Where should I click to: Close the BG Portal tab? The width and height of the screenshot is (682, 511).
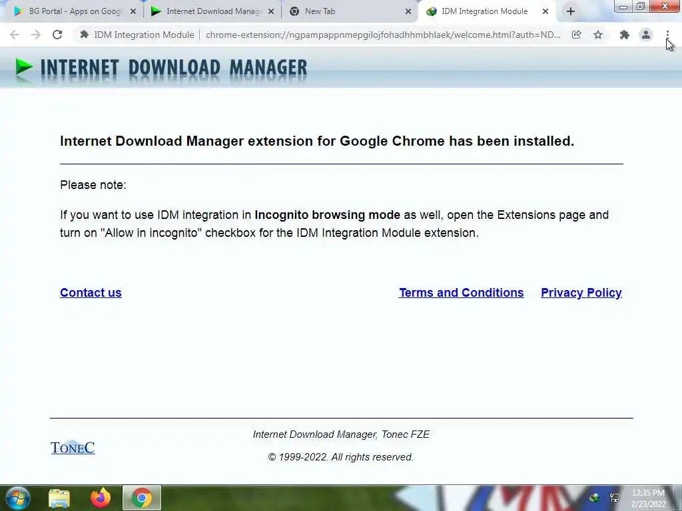point(133,12)
